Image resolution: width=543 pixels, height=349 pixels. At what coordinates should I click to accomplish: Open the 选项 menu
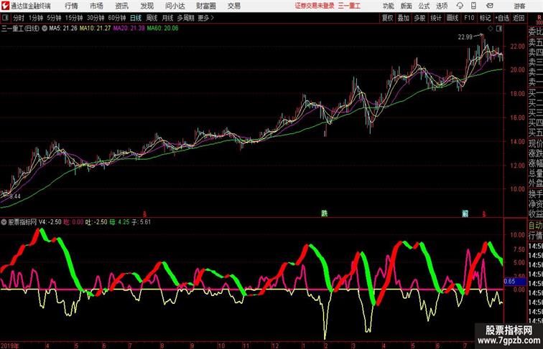[442, 6]
